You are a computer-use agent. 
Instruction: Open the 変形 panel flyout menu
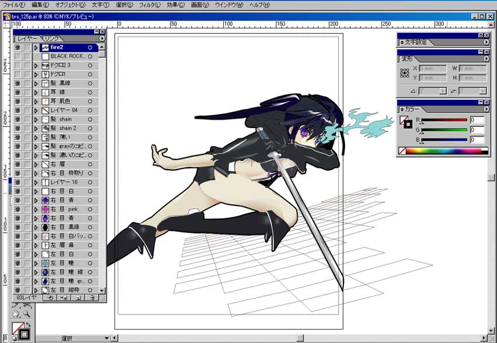[486, 58]
